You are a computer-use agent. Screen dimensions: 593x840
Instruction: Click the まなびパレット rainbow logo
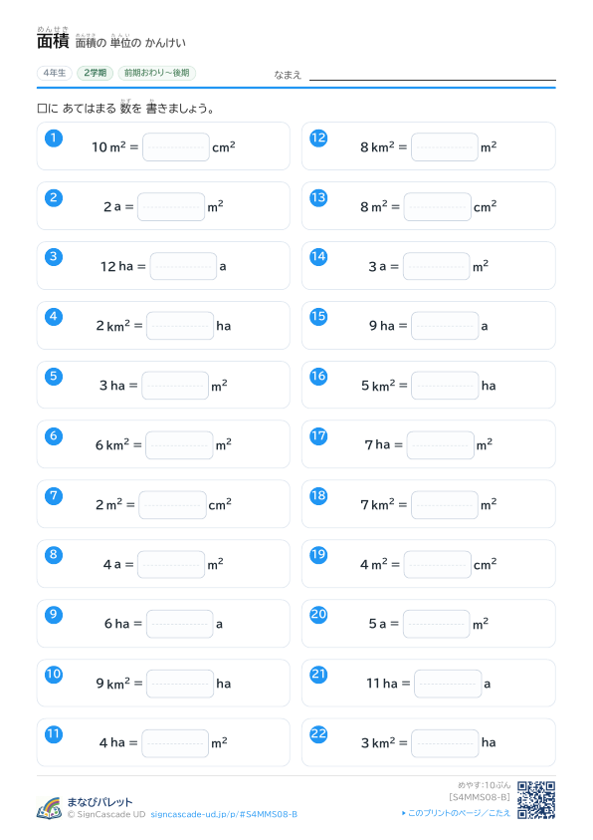pos(49,808)
